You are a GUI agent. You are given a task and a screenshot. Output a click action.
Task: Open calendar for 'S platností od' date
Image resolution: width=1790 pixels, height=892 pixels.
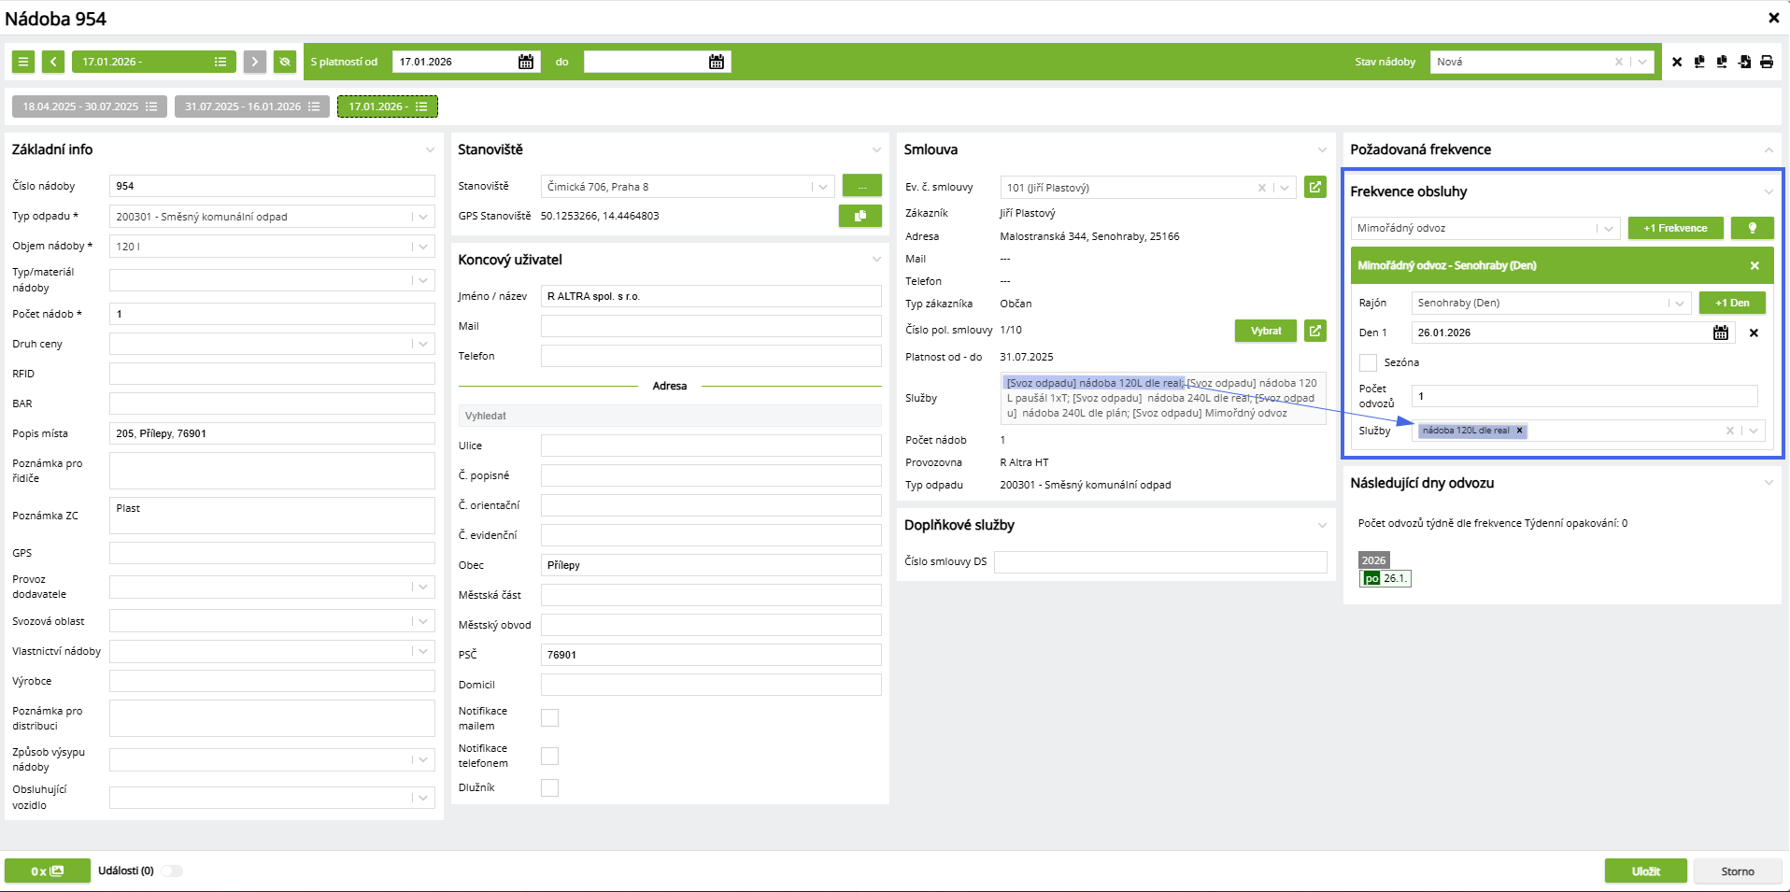pyautogui.click(x=526, y=62)
